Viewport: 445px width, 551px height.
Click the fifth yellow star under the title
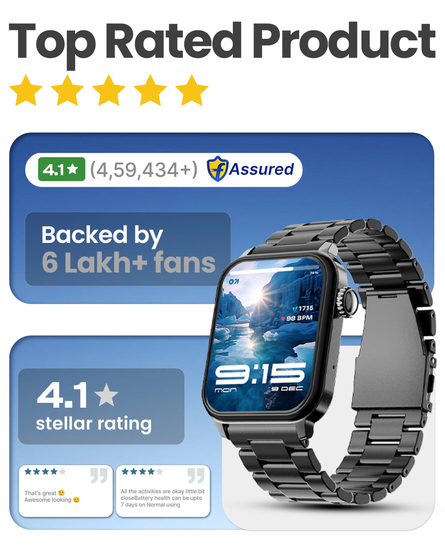[192, 90]
